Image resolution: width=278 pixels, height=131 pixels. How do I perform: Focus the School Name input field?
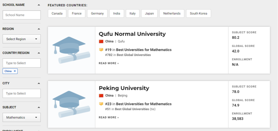pyautogui.click(x=22, y=15)
